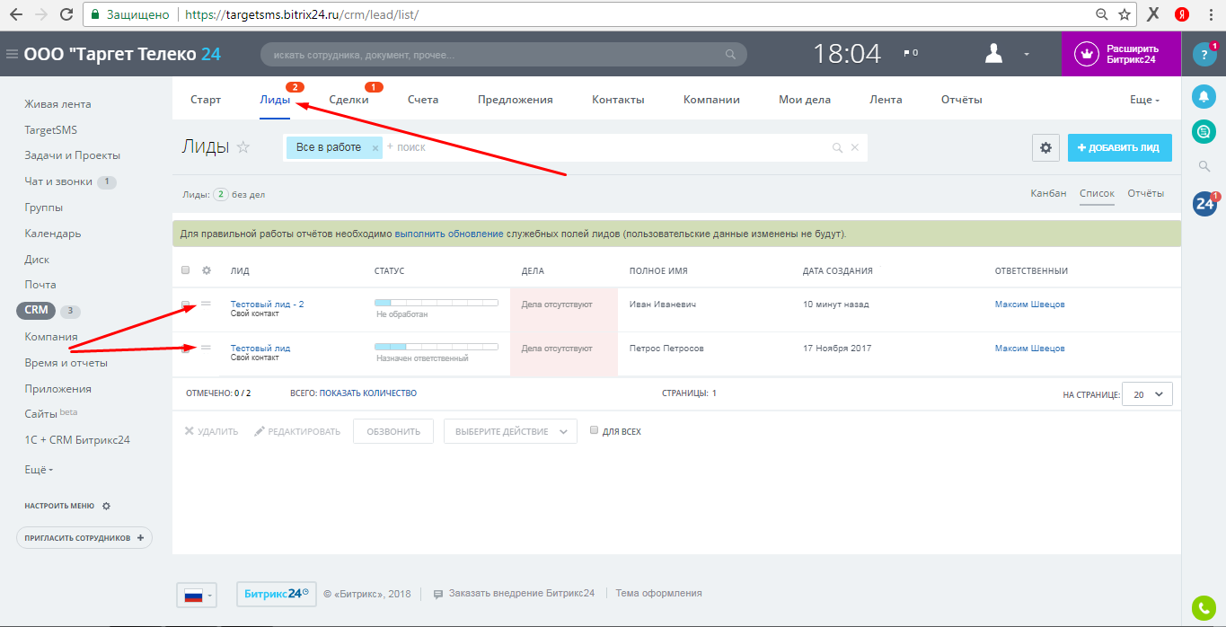Viewport: 1226px width, 627px height.
Task: Click the flag counter icon next to clock
Action: 911,53
